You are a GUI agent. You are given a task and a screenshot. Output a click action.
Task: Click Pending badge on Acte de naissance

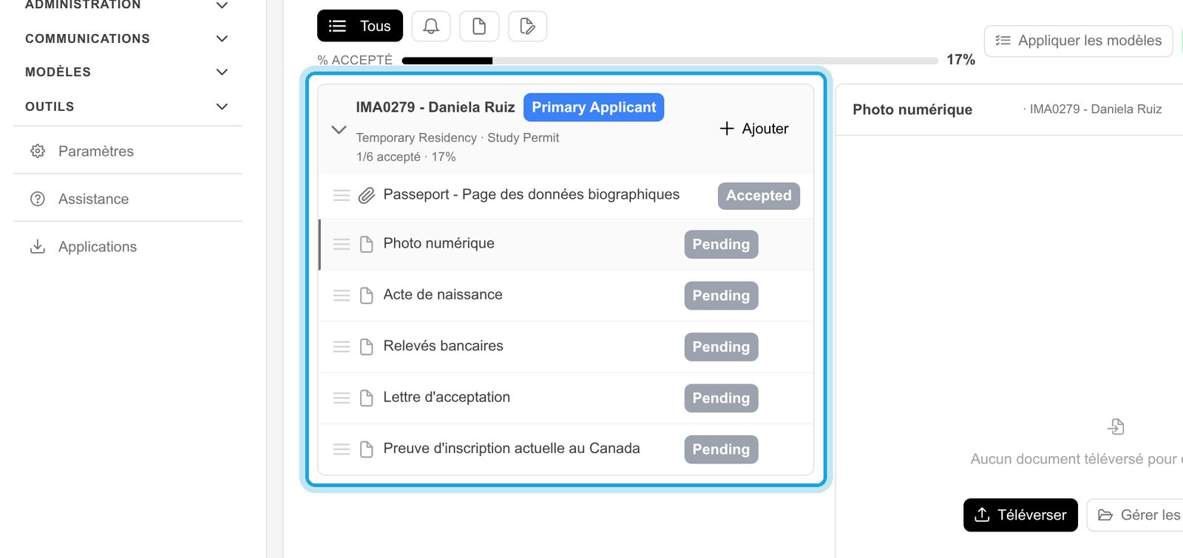click(x=721, y=296)
